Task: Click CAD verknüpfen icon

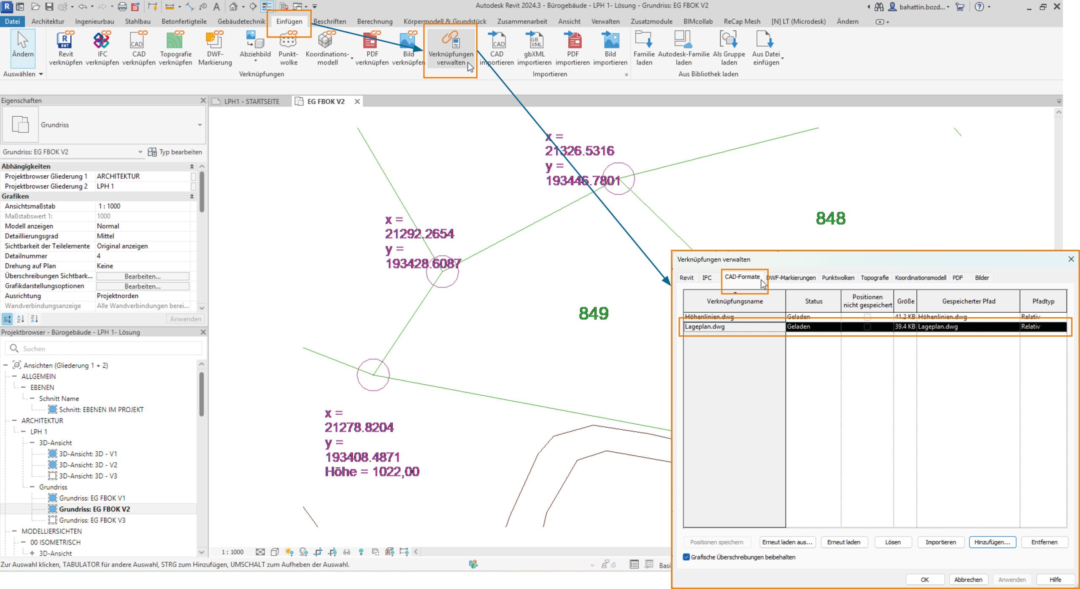Action: (x=138, y=40)
